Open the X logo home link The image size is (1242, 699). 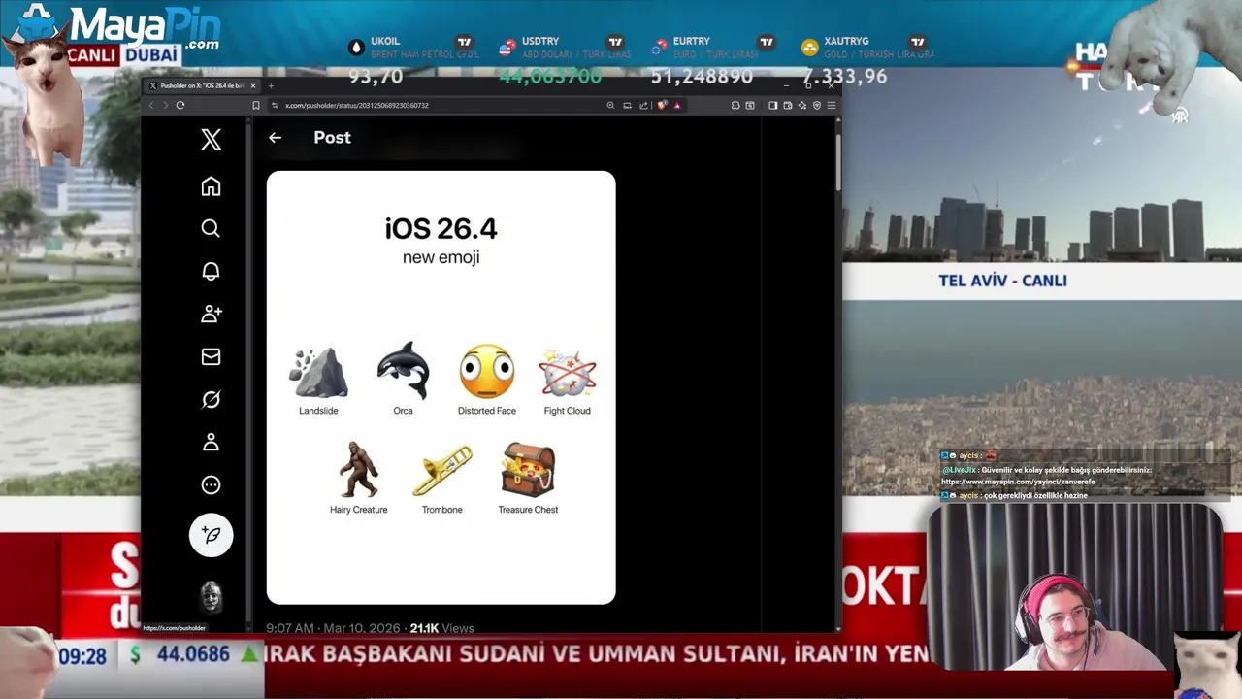211,139
